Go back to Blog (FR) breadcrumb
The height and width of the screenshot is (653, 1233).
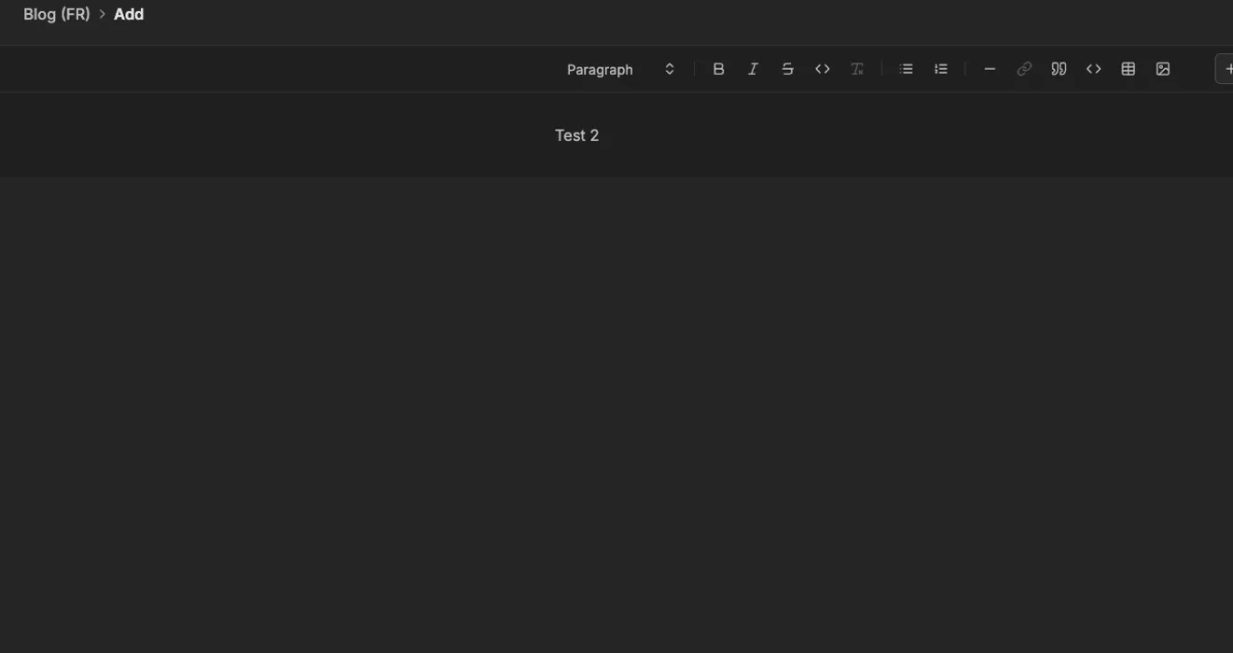click(56, 14)
